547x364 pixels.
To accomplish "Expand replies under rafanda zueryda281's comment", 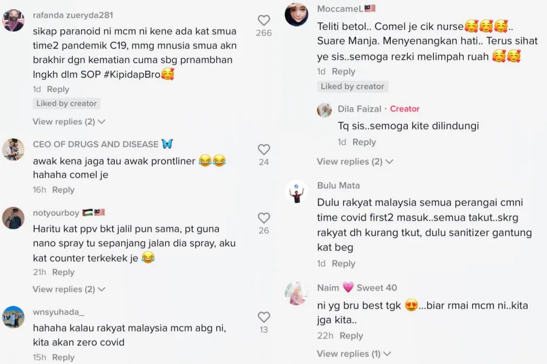I will [x=69, y=122].
